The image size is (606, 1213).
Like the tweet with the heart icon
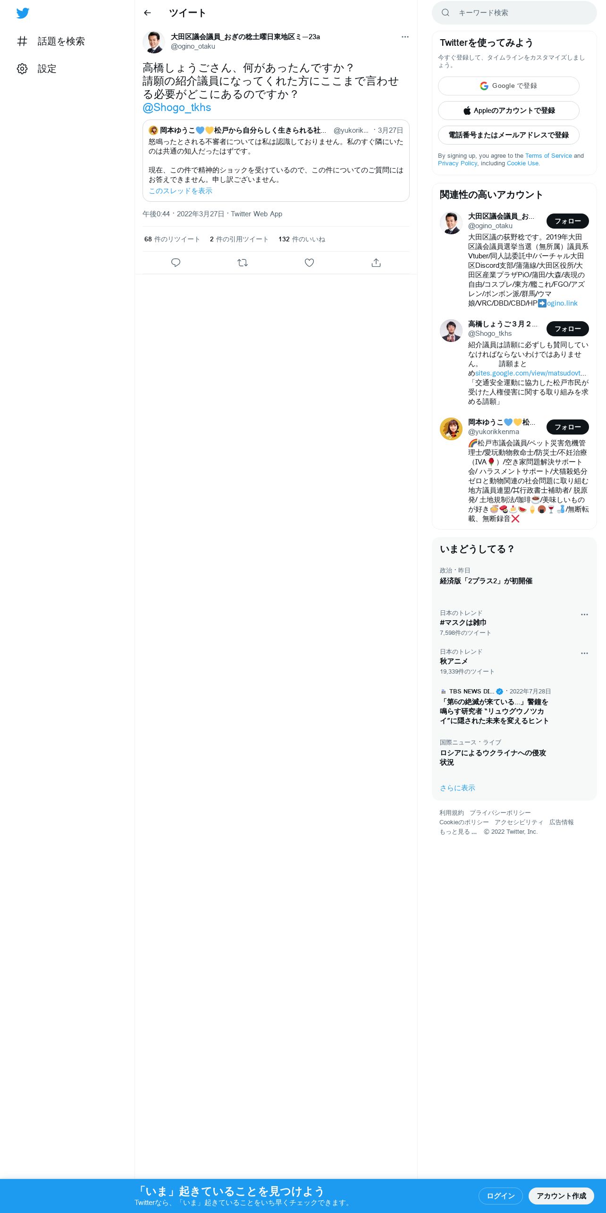click(309, 263)
